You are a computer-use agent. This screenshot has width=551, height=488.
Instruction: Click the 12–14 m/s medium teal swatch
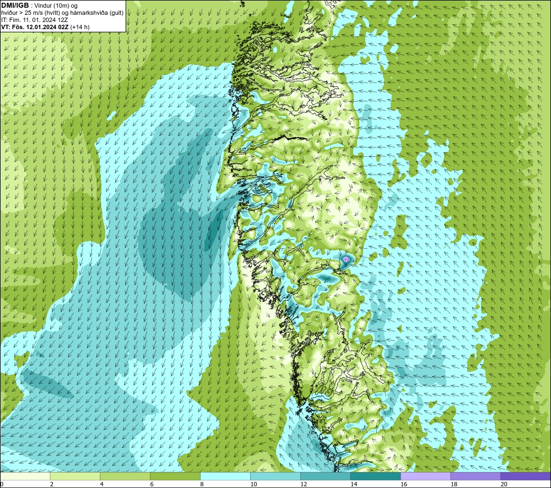[326, 476]
